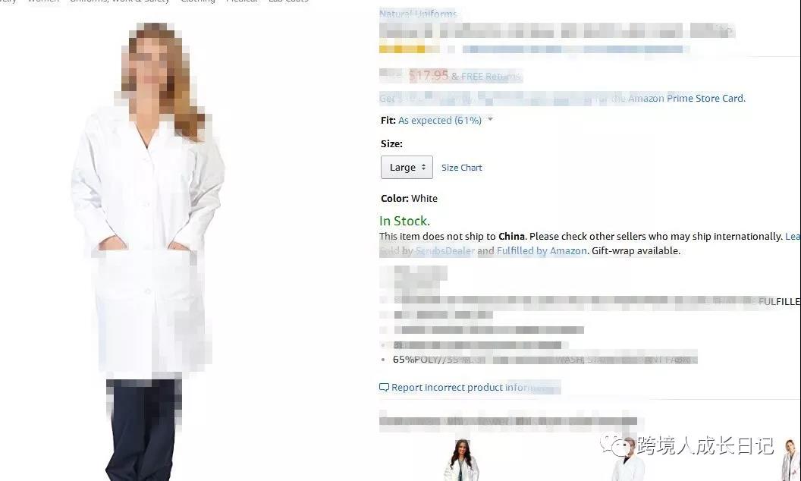Open the dark-haired model lab coat thumbnail
The height and width of the screenshot is (481, 801).
461,460
